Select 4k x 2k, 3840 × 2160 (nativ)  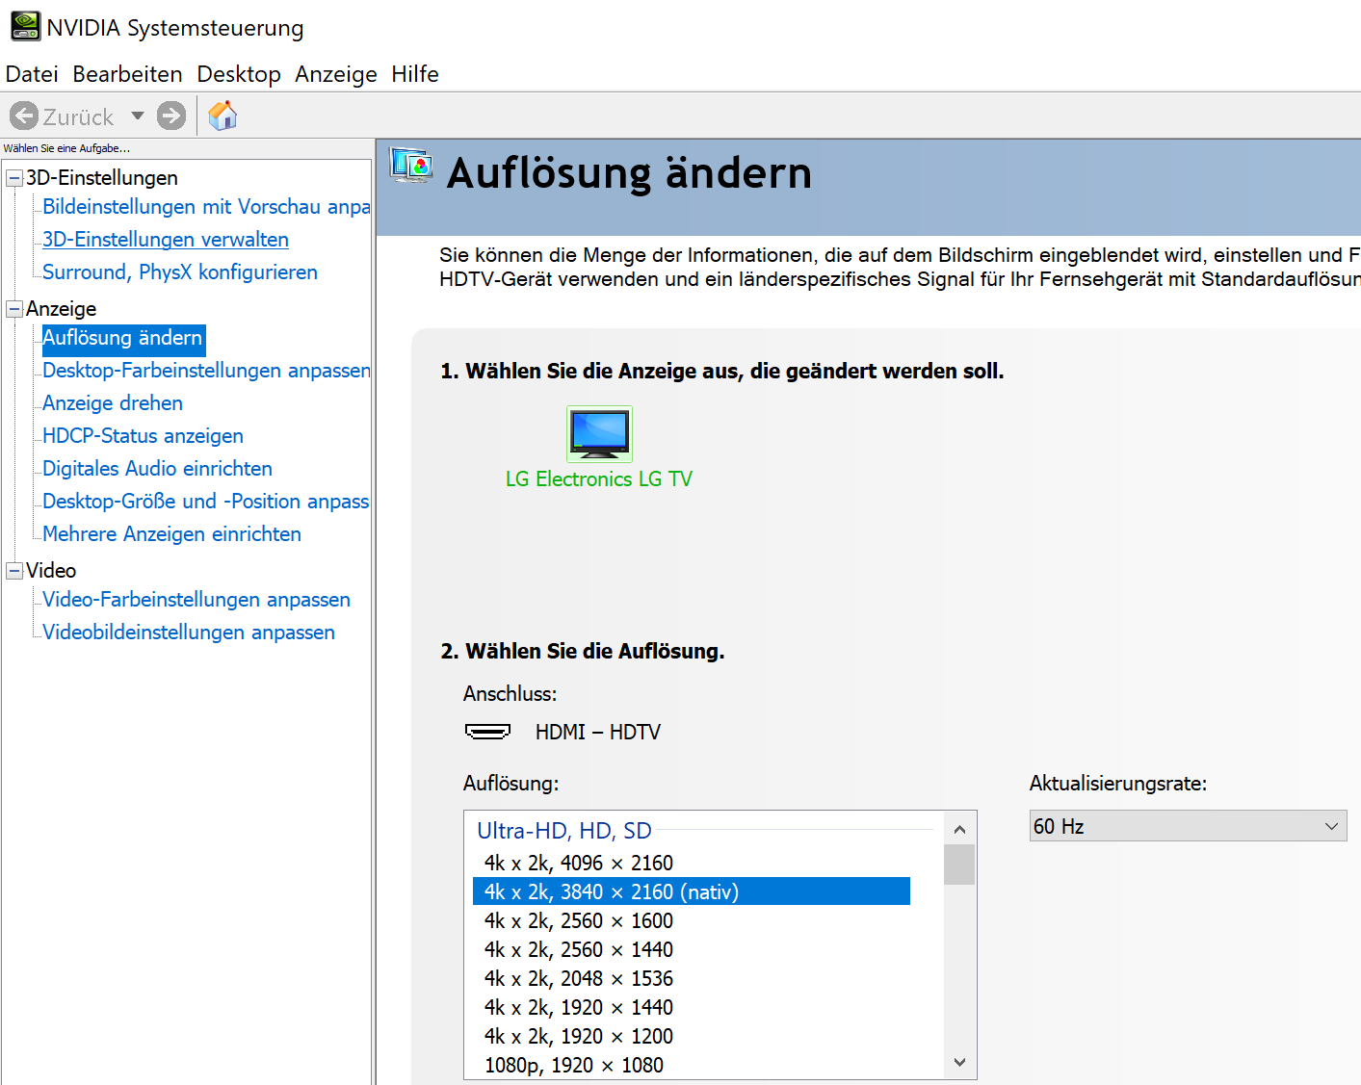(x=692, y=891)
